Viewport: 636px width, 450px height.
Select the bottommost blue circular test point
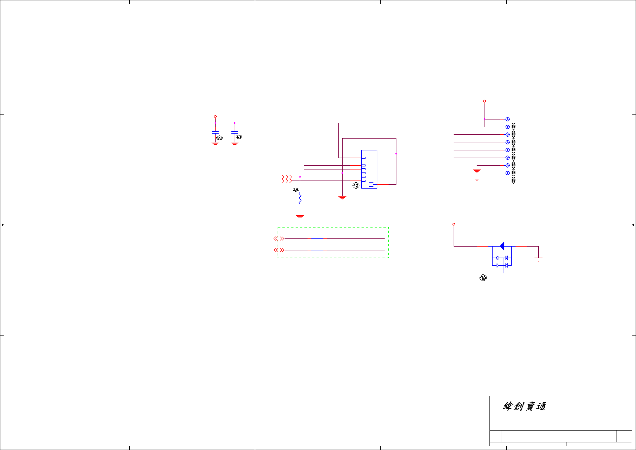(507, 173)
